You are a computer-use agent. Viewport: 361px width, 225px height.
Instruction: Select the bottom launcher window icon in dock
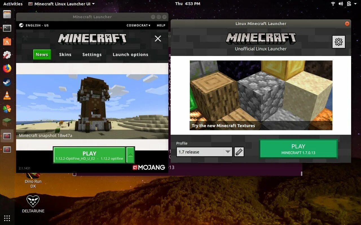pyautogui.click(x=7, y=150)
